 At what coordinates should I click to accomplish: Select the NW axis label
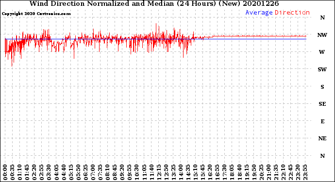(x=322, y=35)
